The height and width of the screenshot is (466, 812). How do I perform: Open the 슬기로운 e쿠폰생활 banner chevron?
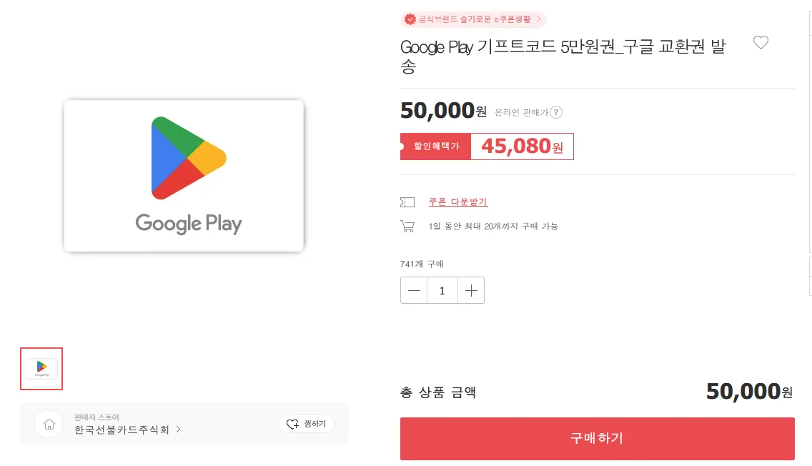click(540, 19)
